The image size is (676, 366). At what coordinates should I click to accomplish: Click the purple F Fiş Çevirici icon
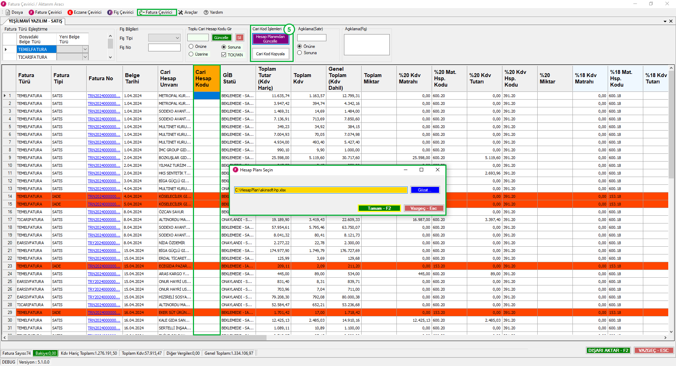(x=110, y=12)
